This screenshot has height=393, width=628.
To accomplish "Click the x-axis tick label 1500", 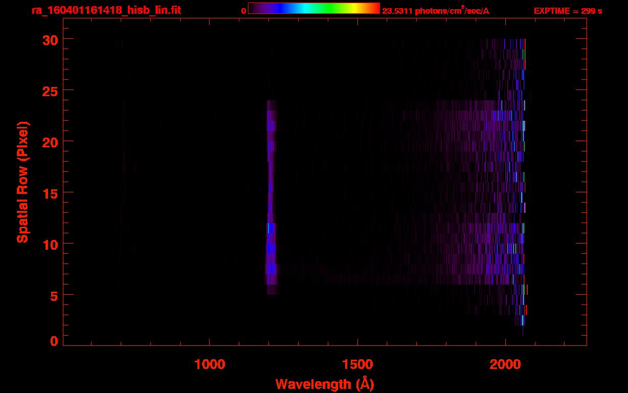I will click(357, 364).
